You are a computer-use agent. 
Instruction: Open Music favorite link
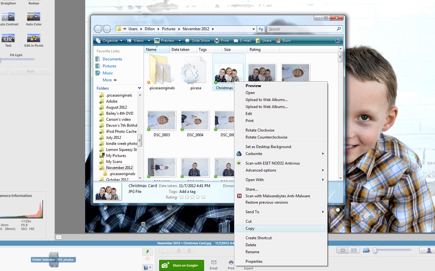pyautogui.click(x=107, y=73)
